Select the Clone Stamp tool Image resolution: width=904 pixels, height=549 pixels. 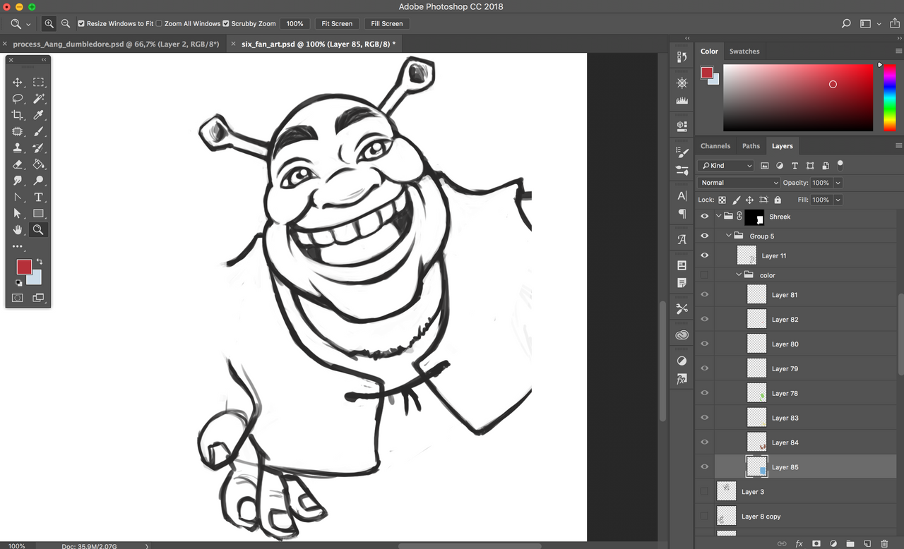[x=18, y=148]
